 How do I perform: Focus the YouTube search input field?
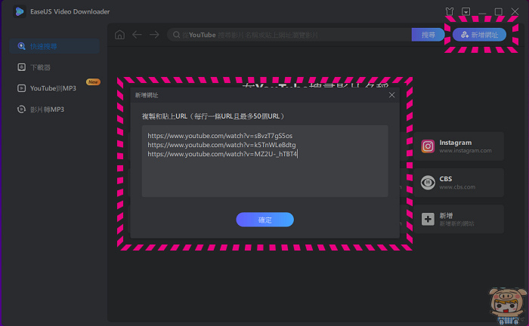(x=289, y=35)
